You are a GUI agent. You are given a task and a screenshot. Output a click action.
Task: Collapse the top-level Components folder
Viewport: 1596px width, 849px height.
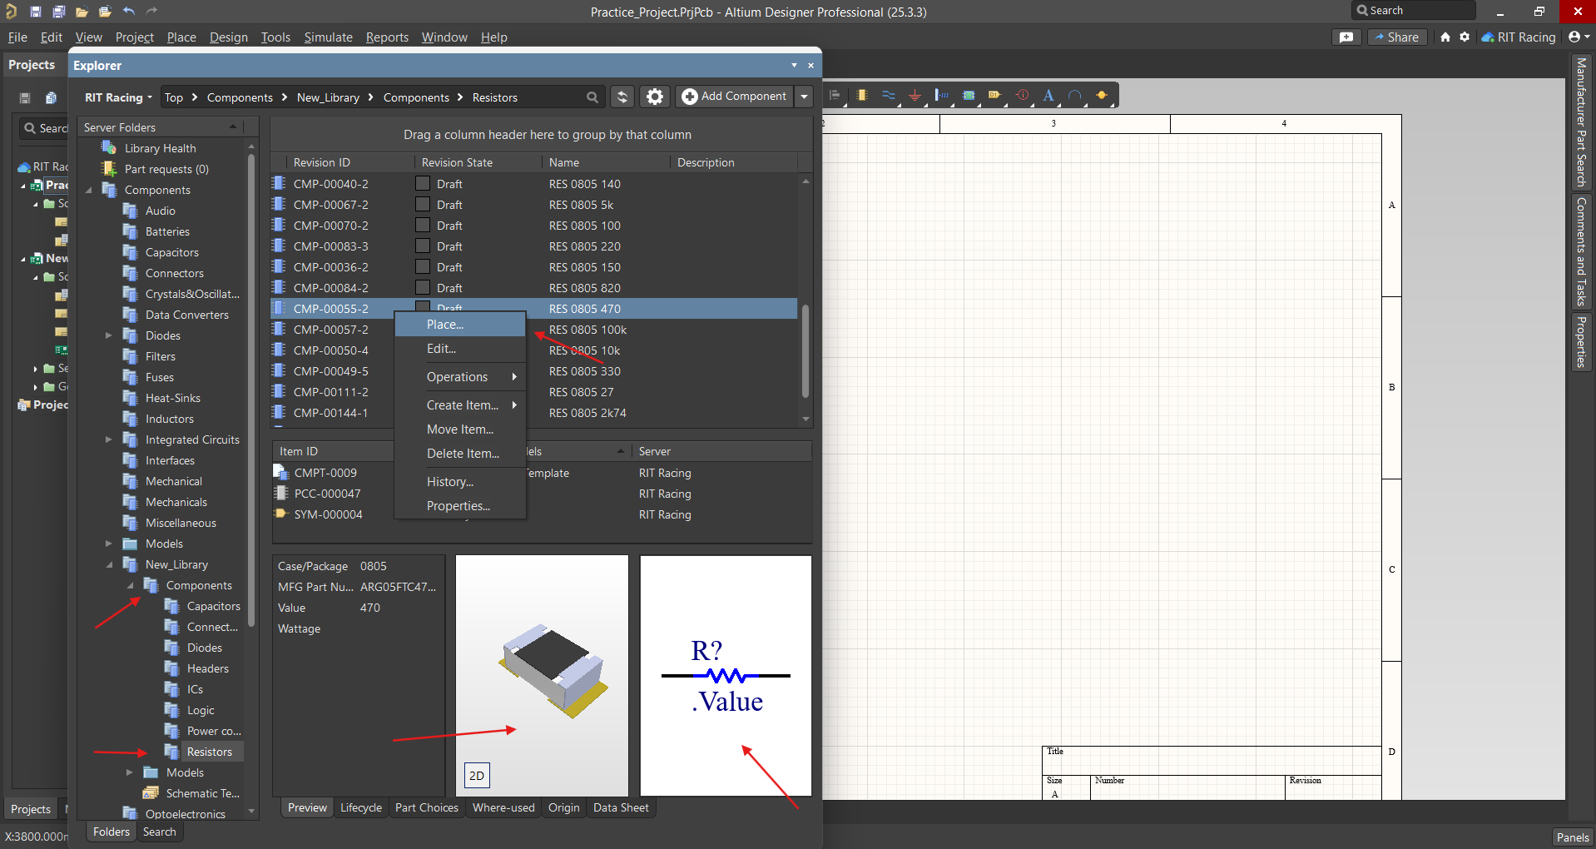coord(88,190)
